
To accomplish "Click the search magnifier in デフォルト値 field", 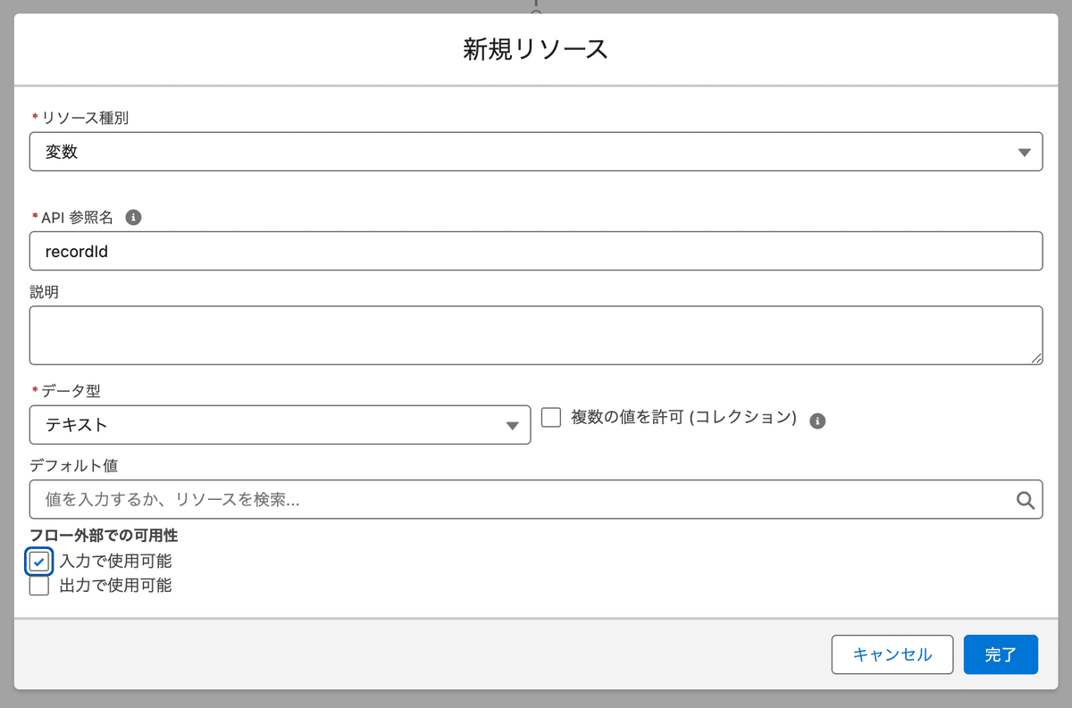I will (1026, 500).
